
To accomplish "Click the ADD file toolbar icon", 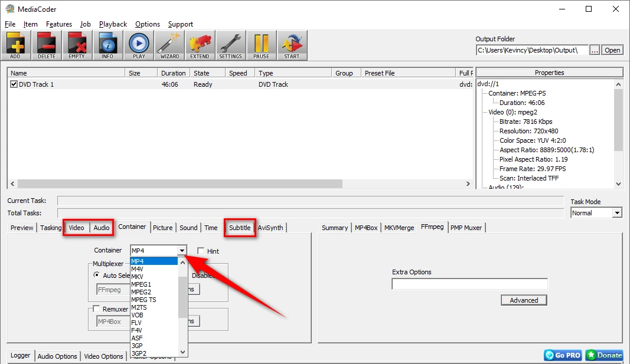I will coord(16,45).
